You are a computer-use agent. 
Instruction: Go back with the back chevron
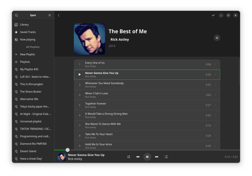[x=59, y=15]
